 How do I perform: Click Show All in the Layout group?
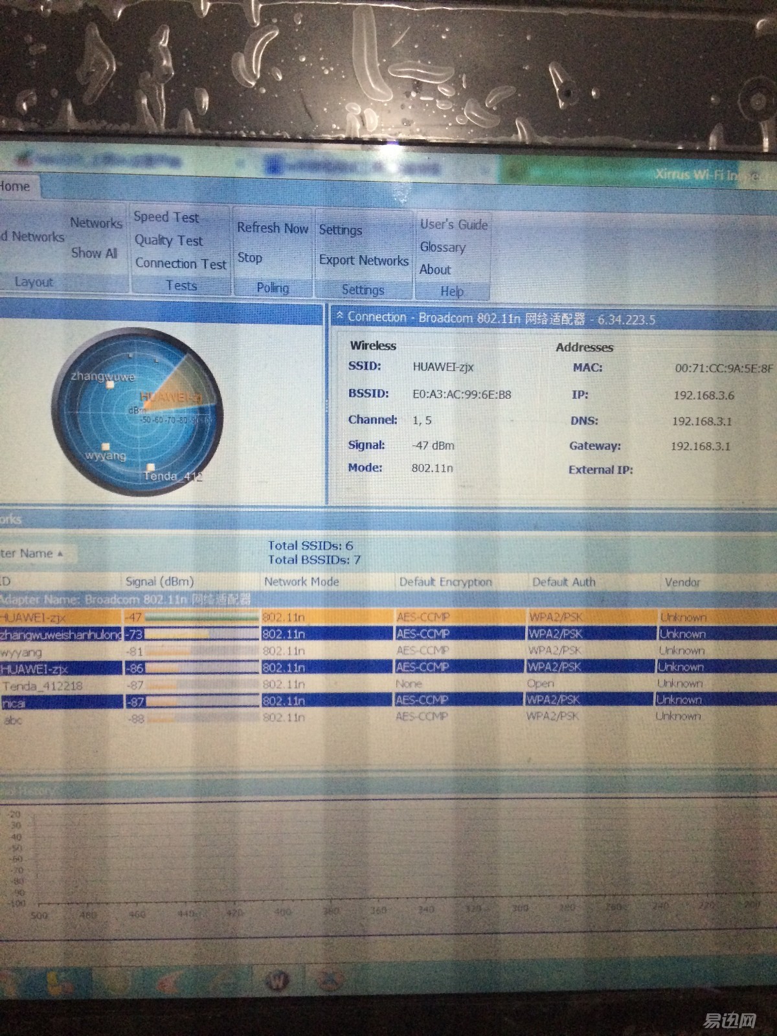(94, 253)
